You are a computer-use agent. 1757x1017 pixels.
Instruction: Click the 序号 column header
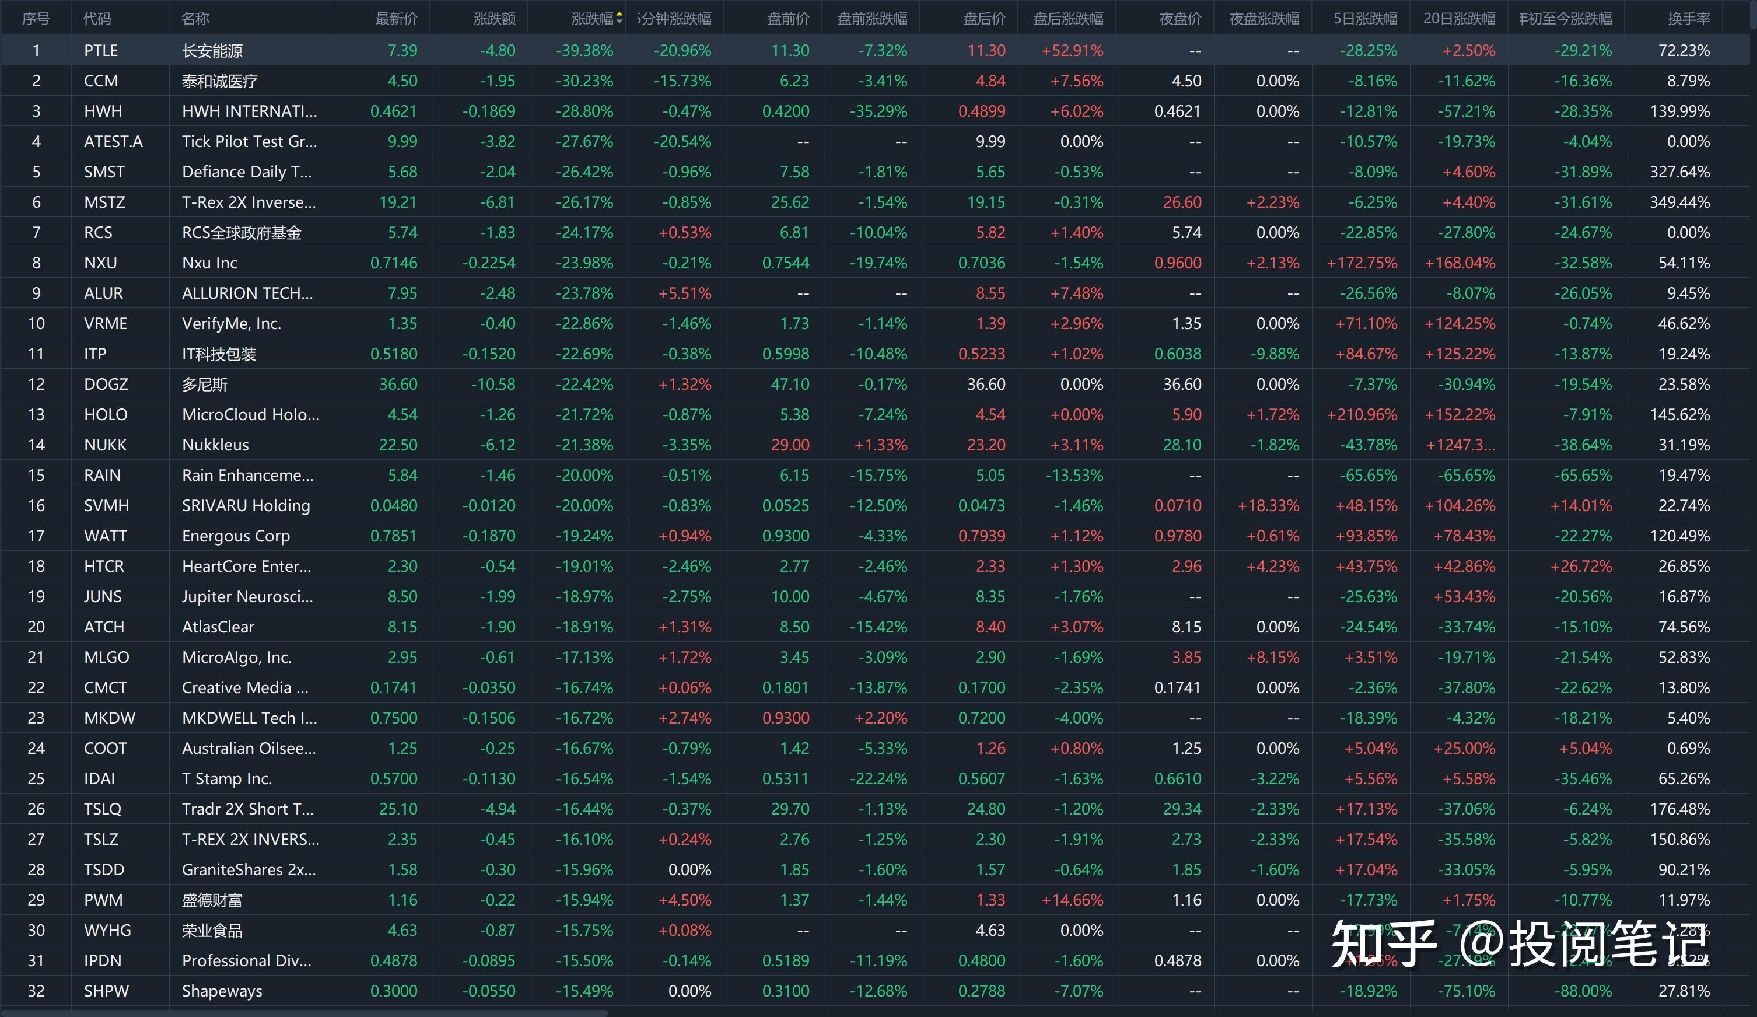tap(36, 19)
